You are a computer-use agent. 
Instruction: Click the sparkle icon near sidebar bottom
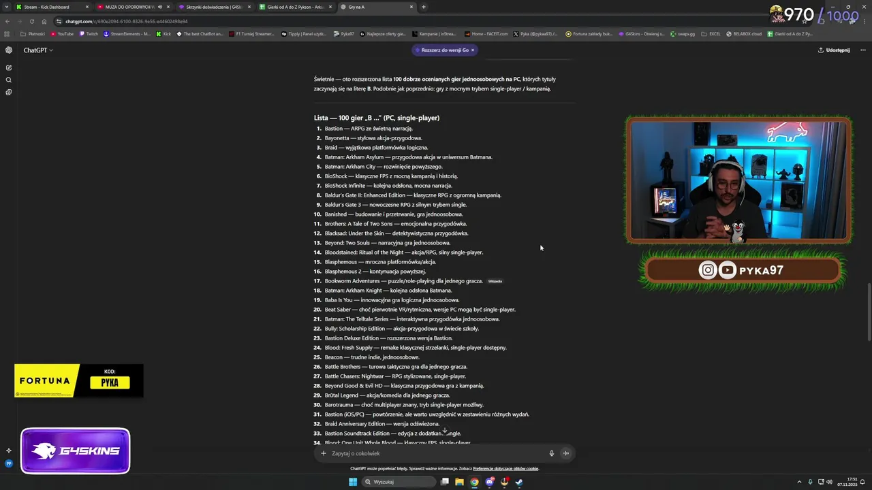click(9, 451)
